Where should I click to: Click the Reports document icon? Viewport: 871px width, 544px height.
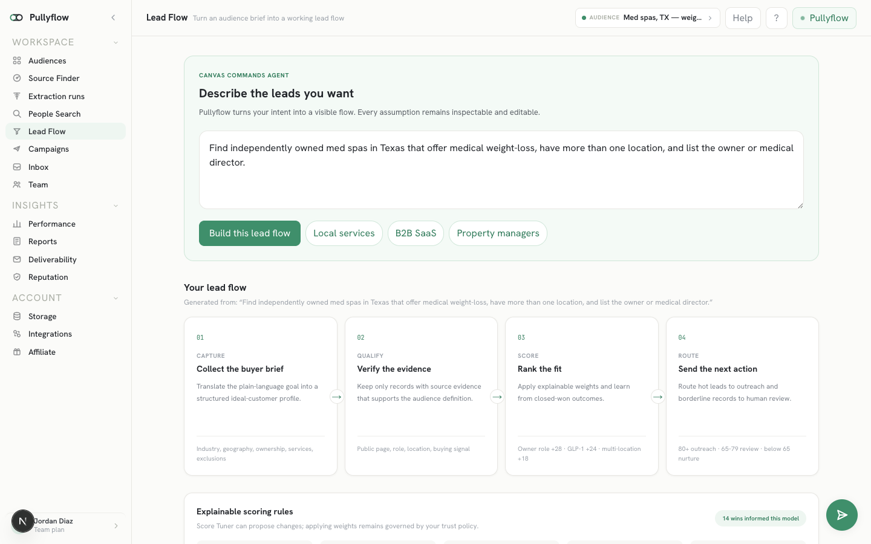17,241
